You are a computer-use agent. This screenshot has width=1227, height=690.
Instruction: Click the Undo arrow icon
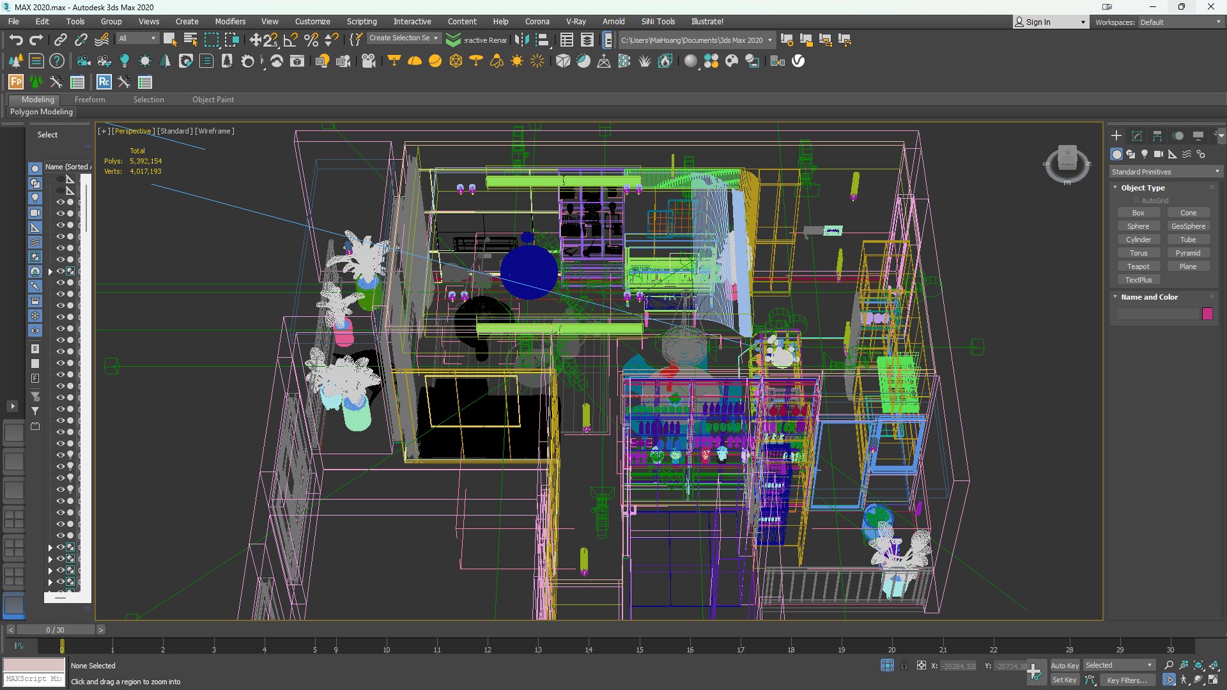click(15, 40)
